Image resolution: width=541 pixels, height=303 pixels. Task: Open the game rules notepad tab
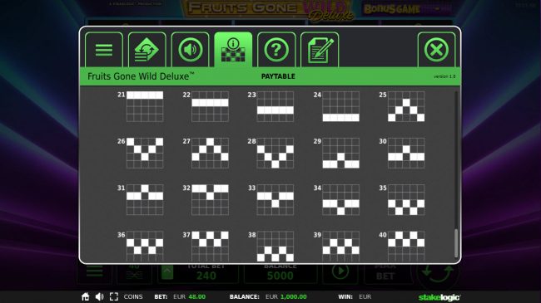pos(320,50)
